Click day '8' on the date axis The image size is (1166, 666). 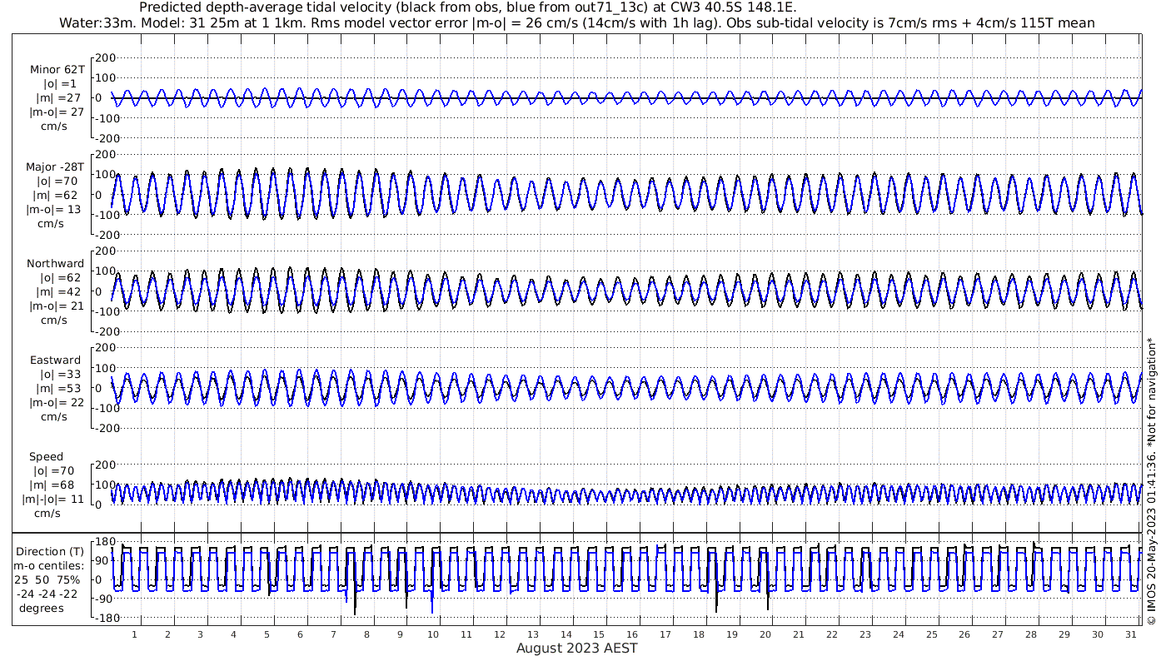pyautogui.click(x=367, y=634)
